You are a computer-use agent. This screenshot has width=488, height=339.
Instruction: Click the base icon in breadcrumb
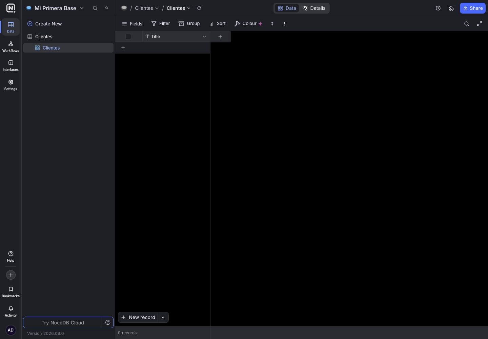[x=124, y=8]
